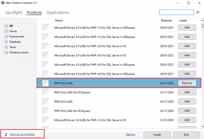Select row 'PHP 8.0.0 (x86)' name text
Image resolution: width=204 pixels, height=139 pixels.
(63, 101)
